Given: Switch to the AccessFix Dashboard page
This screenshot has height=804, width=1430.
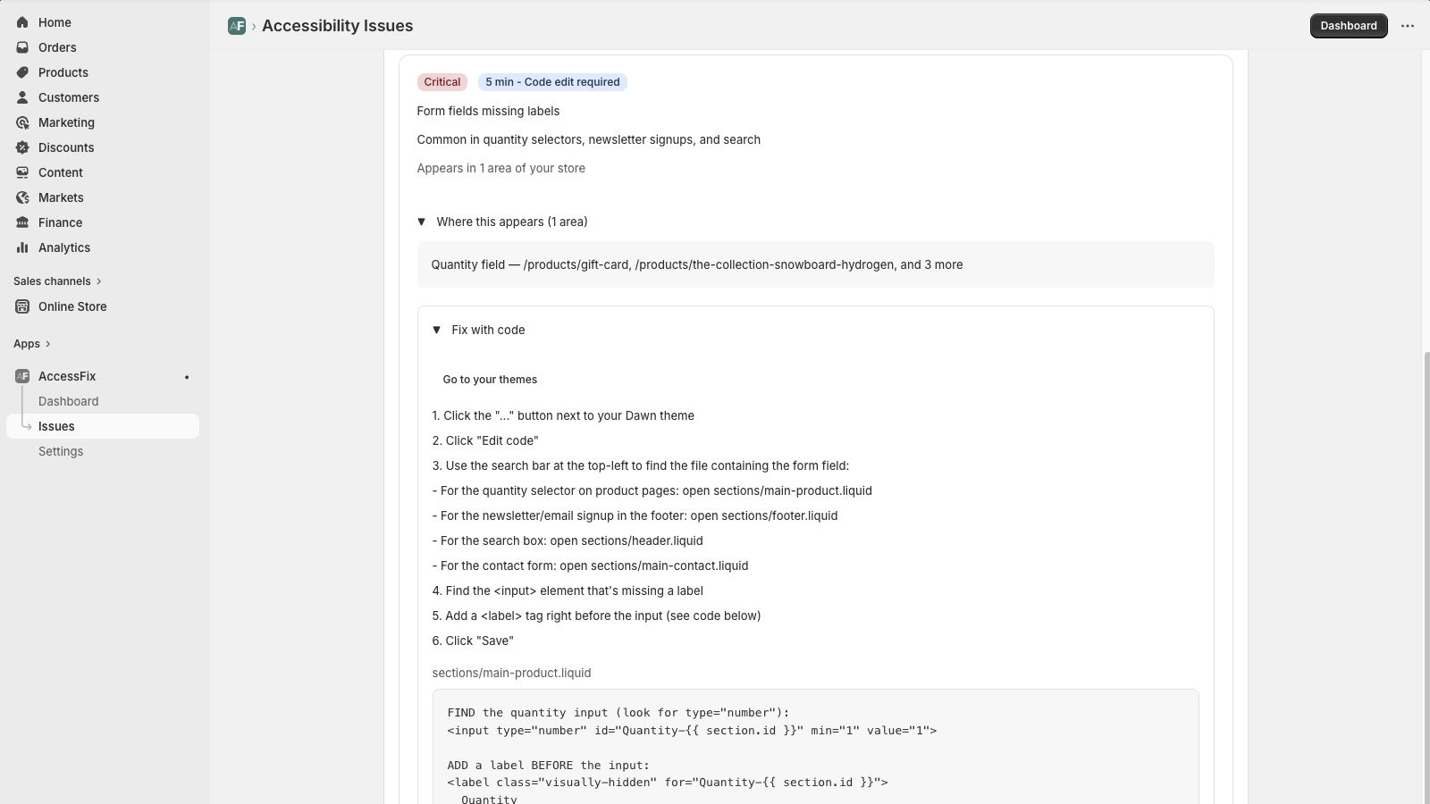Looking at the screenshot, I should 68,401.
